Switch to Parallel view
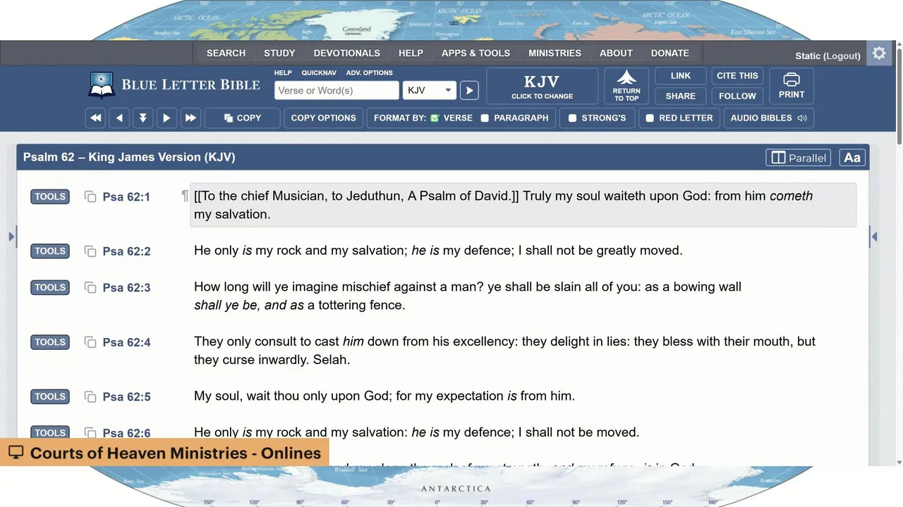Viewport: 903px width, 507px height. (x=799, y=158)
